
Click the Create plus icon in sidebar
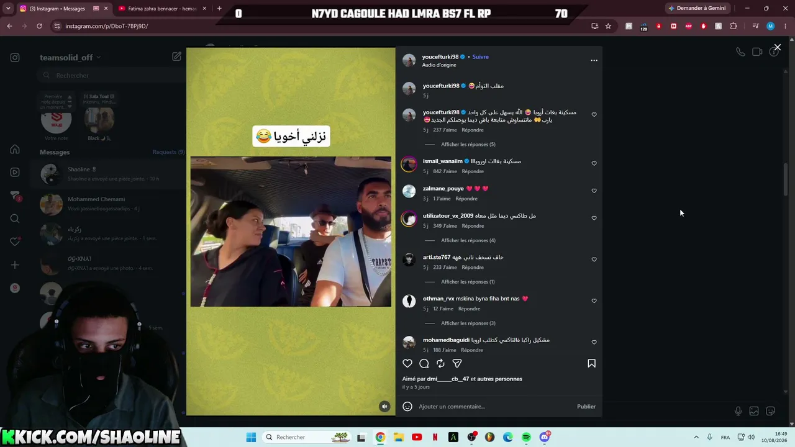pyautogui.click(x=15, y=265)
